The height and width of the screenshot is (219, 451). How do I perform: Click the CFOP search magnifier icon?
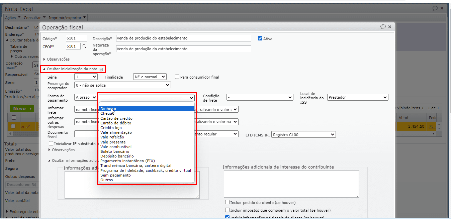[84, 46]
